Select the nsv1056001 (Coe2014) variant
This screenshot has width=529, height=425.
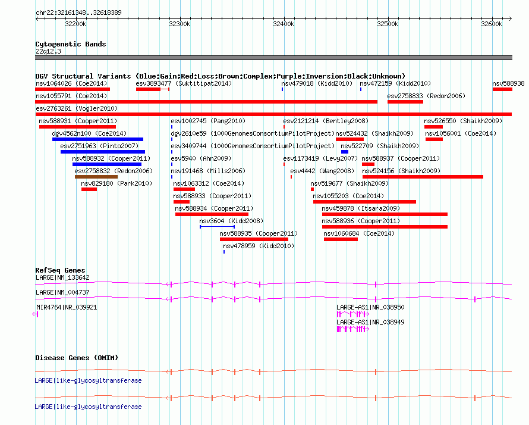(461, 133)
